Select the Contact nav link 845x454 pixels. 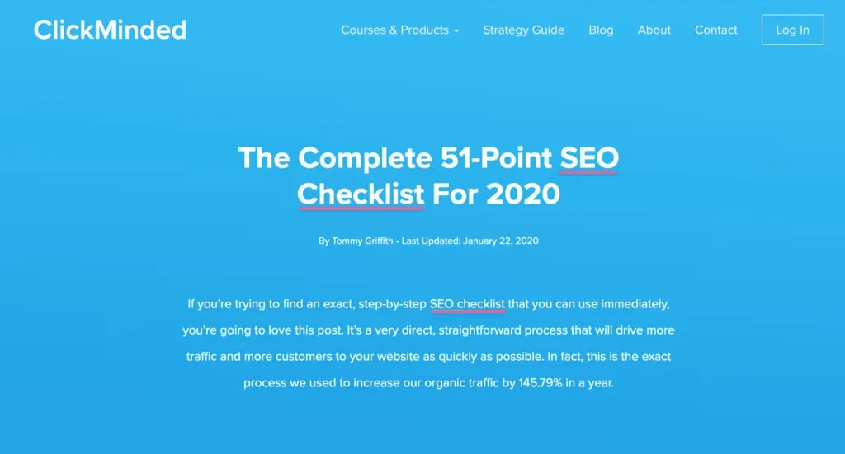pos(715,30)
